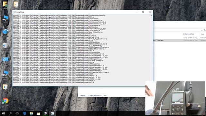Viewport: 206px width, 116px height.
Task: Minimize the install log window
Action: [137, 12]
